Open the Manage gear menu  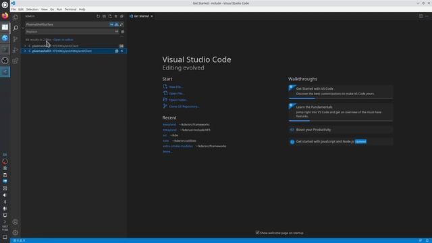[16, 232]
